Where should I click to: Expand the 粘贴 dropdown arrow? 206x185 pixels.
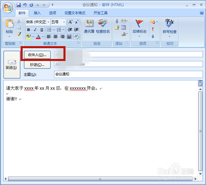point(9,36)
